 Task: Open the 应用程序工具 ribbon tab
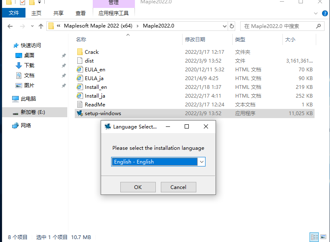pos(114,13)
